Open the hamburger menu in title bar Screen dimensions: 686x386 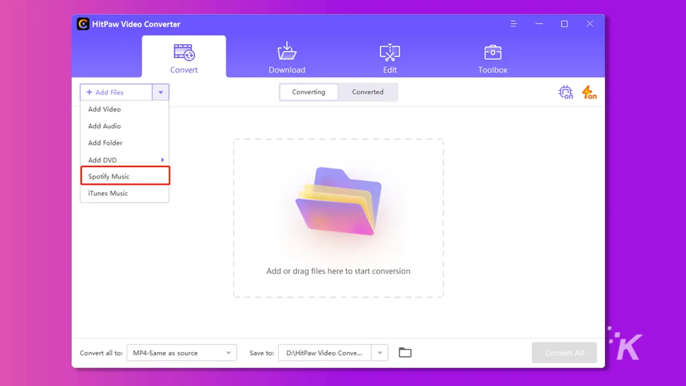(x=514, y=24)
